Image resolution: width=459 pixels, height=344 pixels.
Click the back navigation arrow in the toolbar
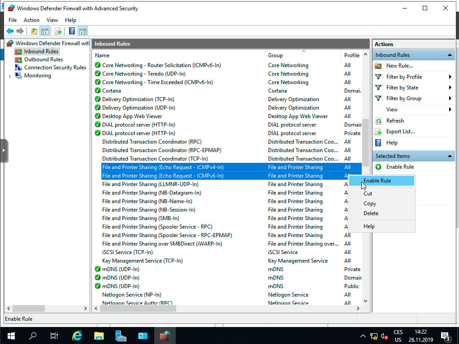[x=9, y=31]
